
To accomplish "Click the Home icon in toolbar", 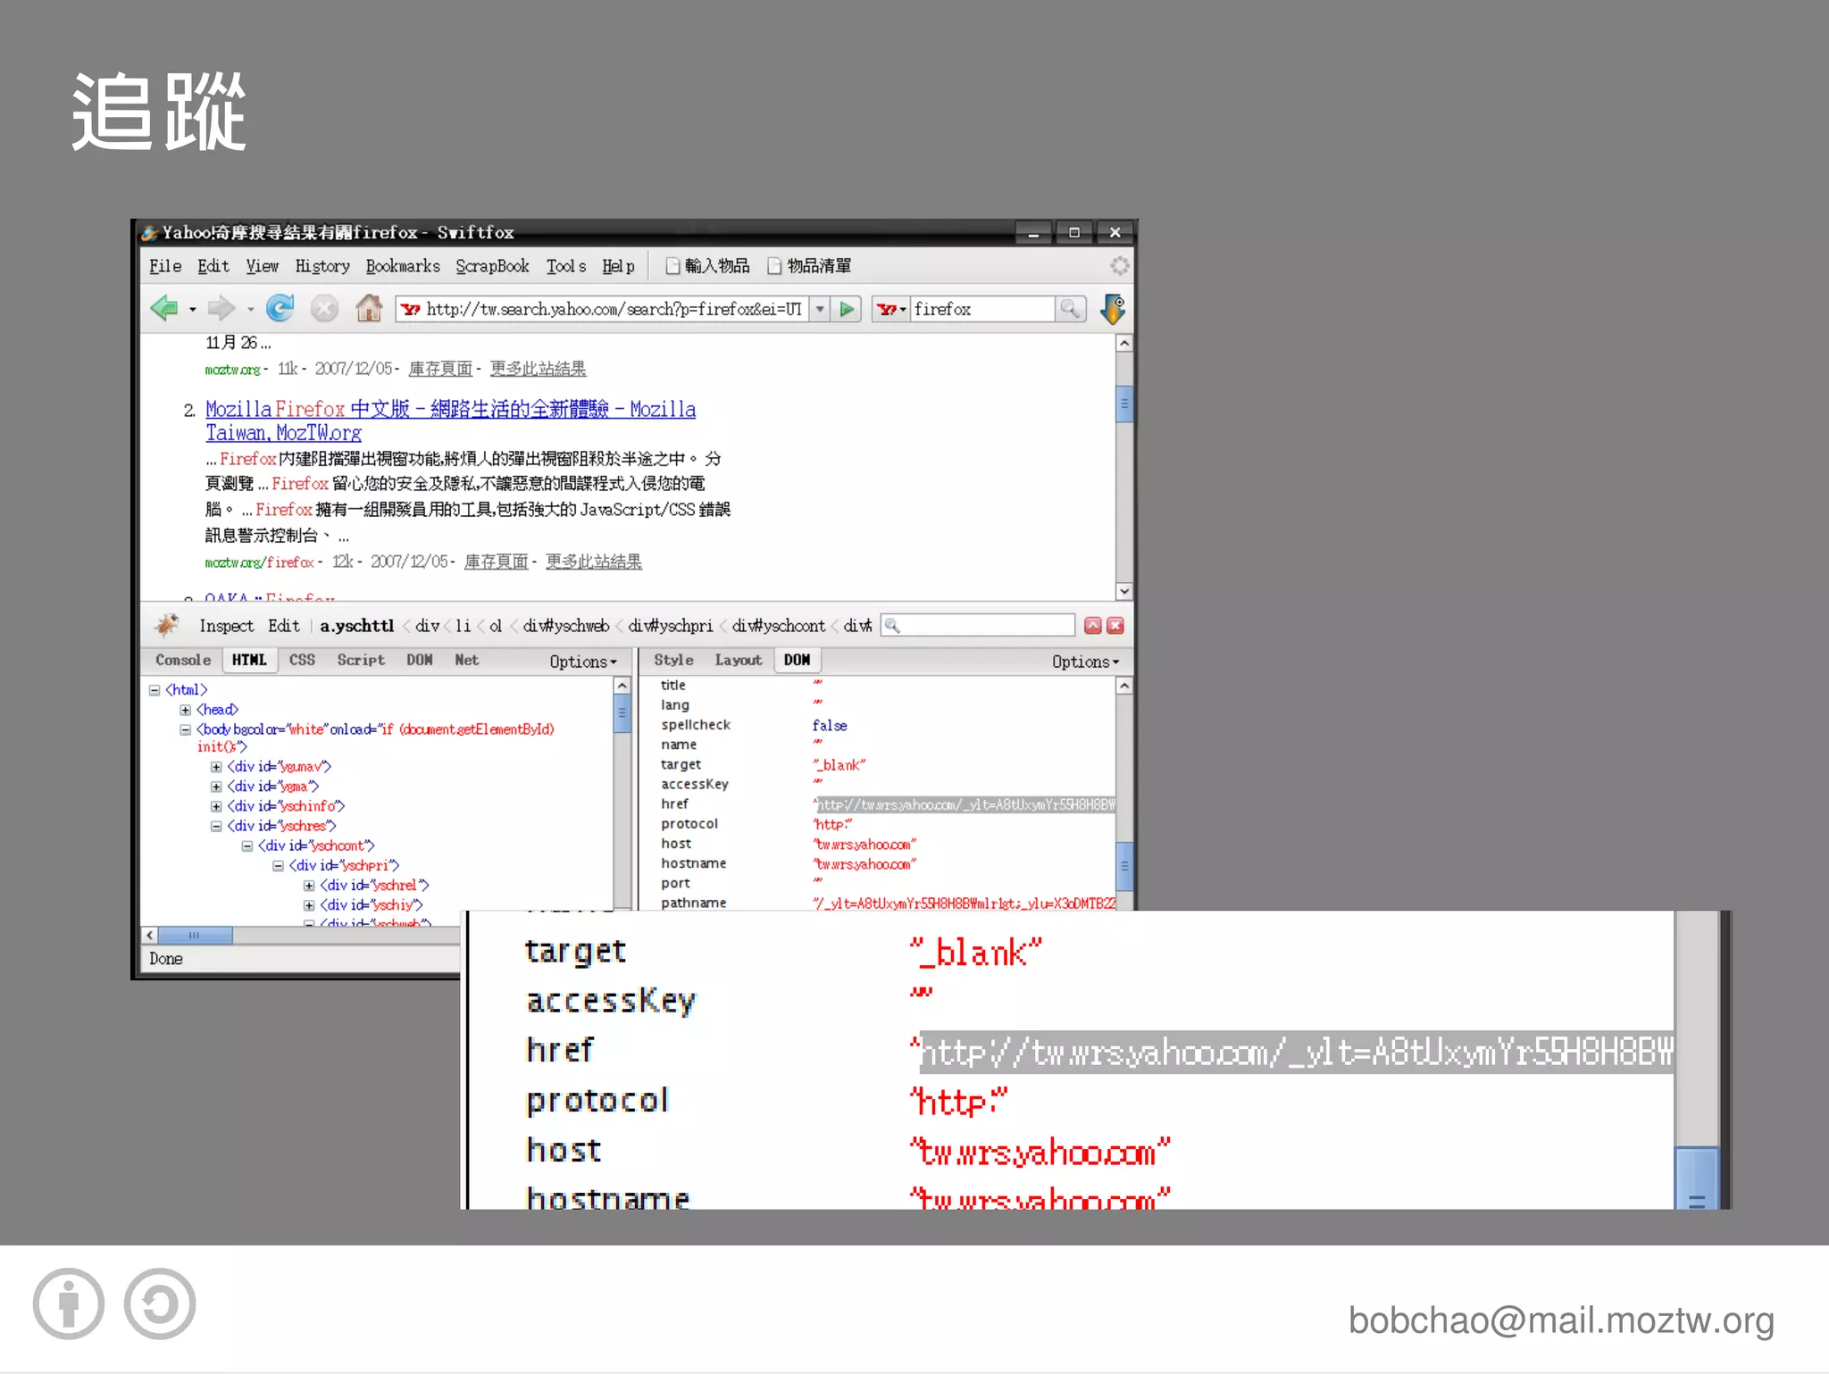I will coord(368,309).
